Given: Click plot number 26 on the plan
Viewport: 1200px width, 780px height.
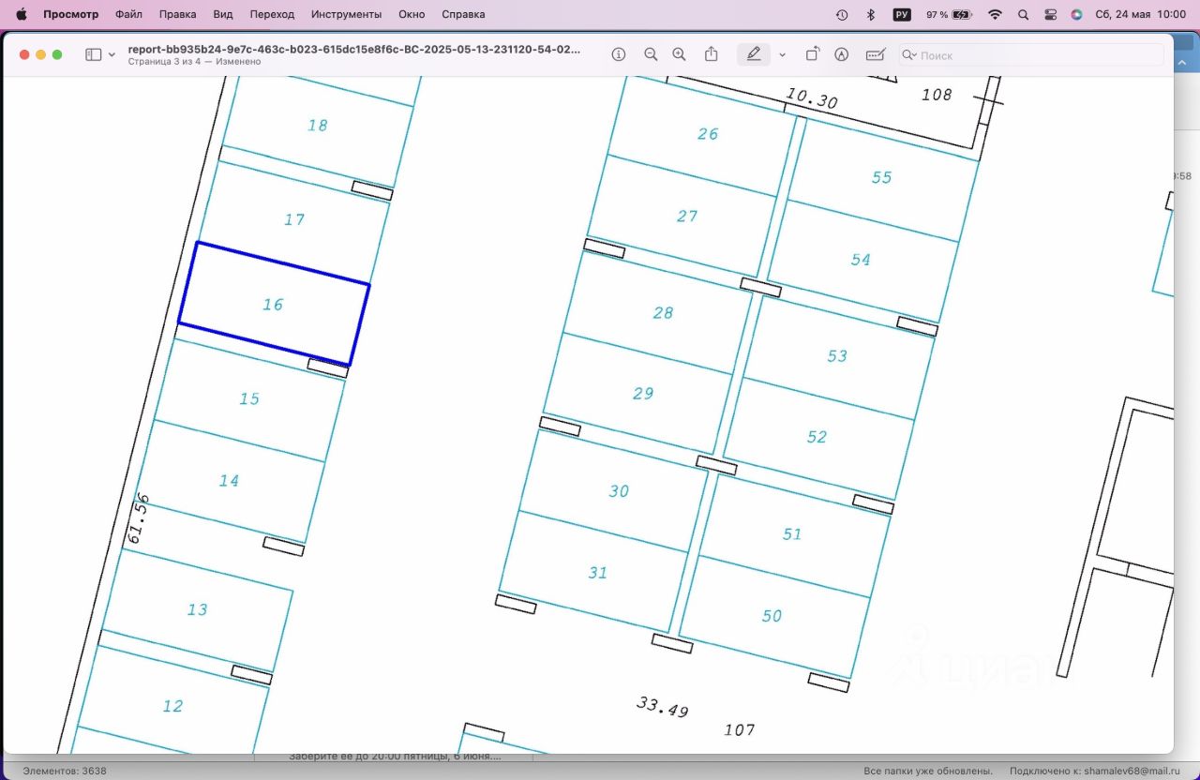Looking at the screenshot, I should click(708, 134).
